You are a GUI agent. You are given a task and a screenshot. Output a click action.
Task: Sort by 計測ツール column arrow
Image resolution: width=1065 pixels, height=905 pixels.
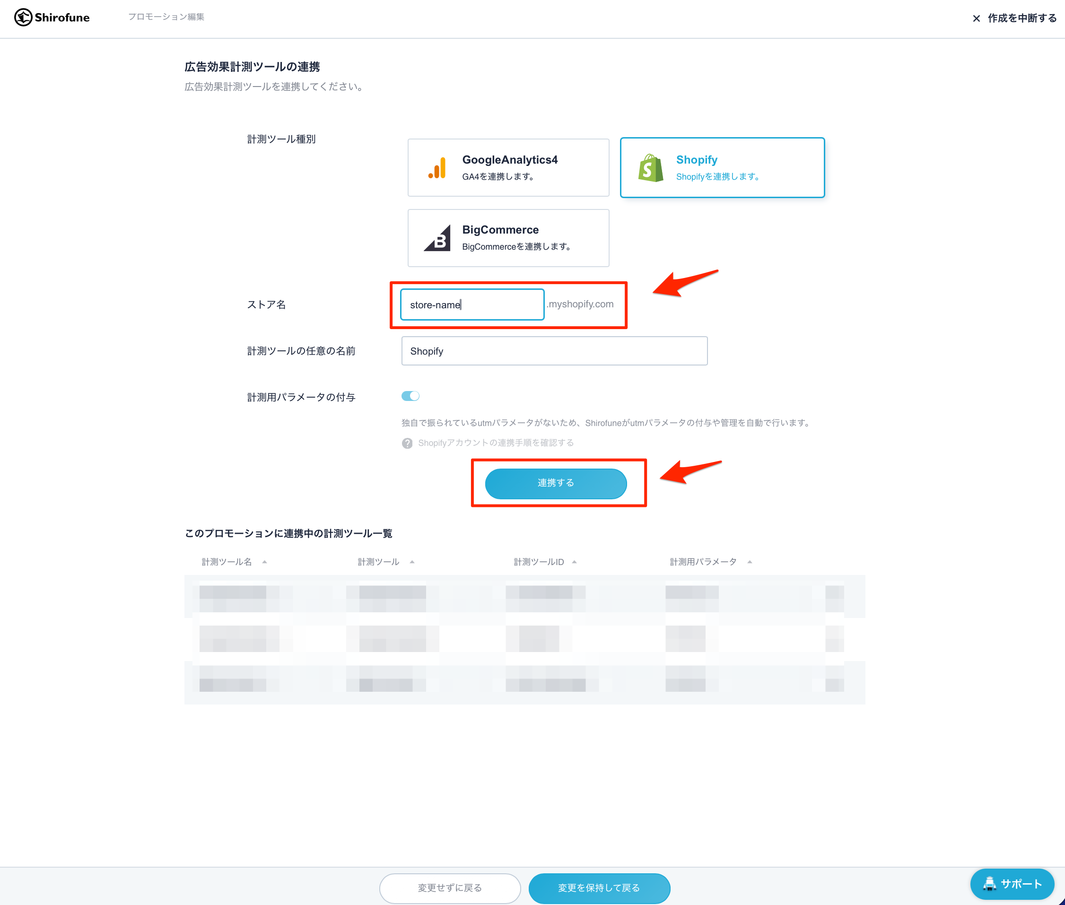(x=412, y=562)
